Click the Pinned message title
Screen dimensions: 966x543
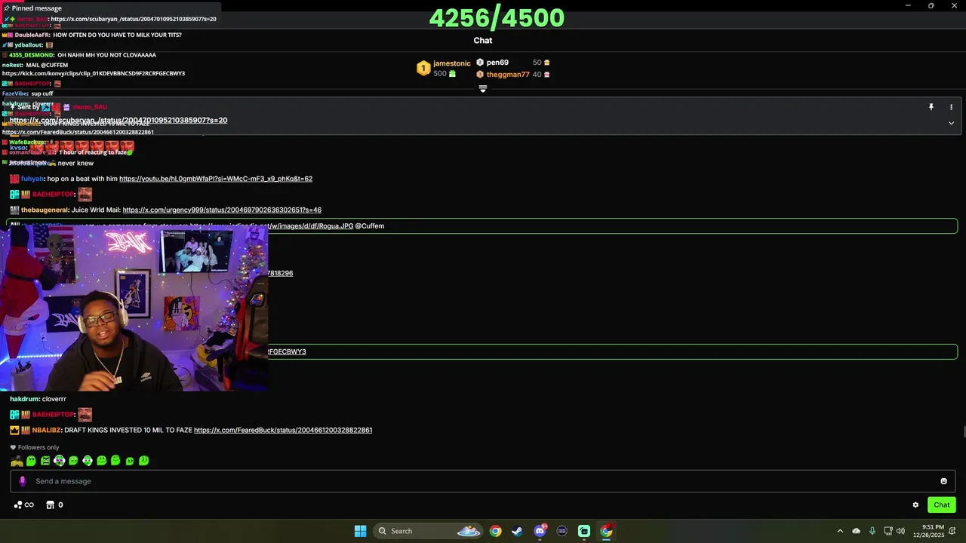[x=37, y=8]
